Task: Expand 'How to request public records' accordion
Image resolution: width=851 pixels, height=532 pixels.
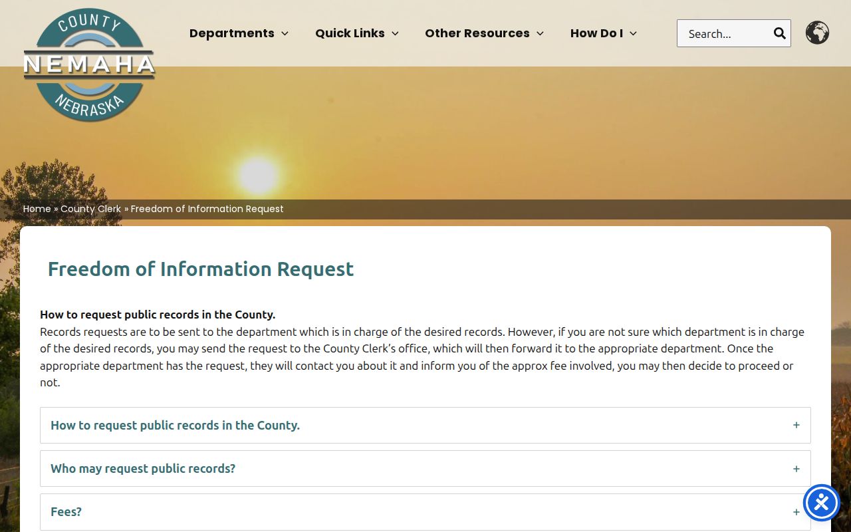Action: pyautogui.click(x=425, y=426)
